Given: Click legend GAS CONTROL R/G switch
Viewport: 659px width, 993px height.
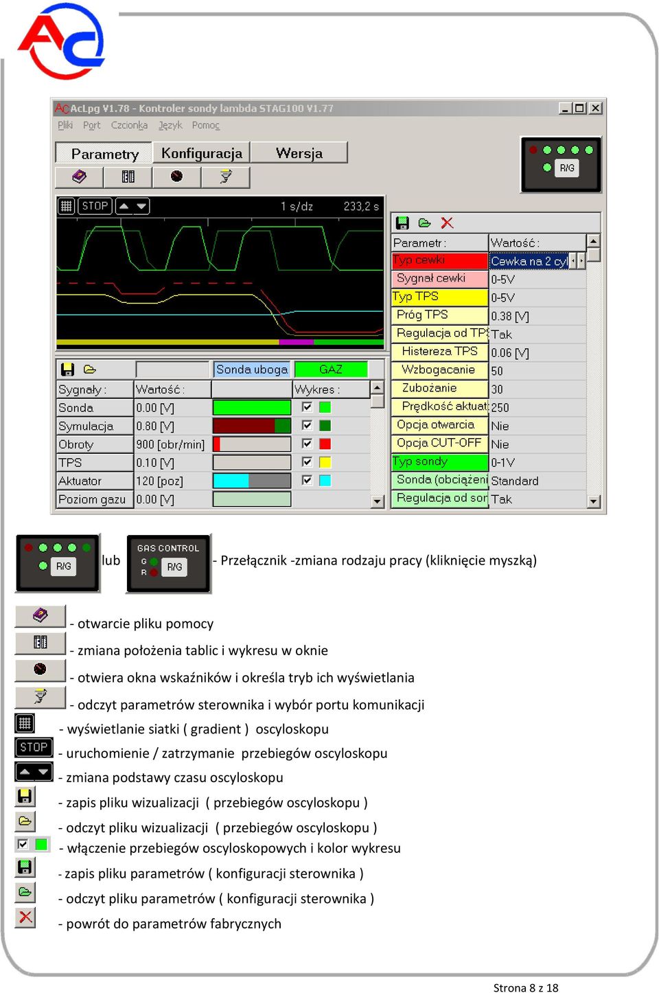Looking at the screenshot, I should click(x=168, y=563).
